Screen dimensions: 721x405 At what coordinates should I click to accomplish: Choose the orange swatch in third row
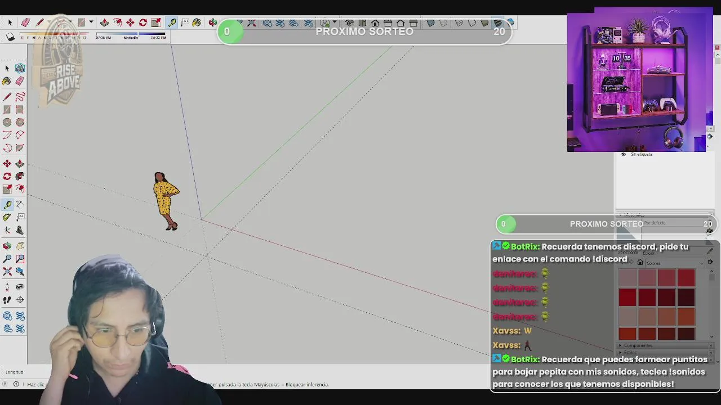(x=686, y=316)
